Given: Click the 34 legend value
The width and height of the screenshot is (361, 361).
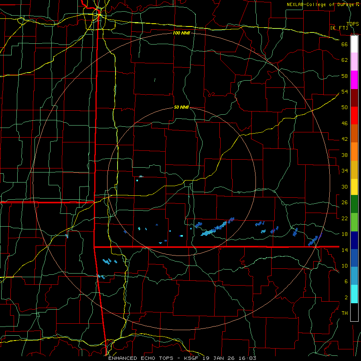Looking at the screenshot, I should pos(345,171).
